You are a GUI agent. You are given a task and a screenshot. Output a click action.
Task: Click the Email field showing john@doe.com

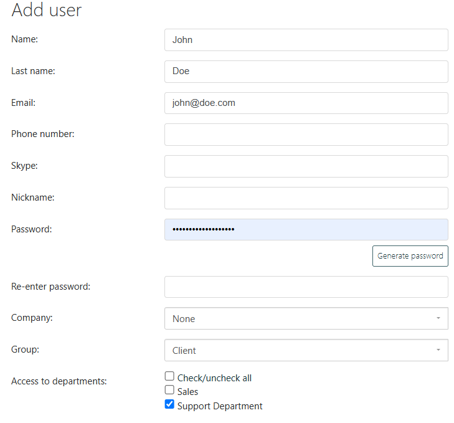tap(306, 103)
